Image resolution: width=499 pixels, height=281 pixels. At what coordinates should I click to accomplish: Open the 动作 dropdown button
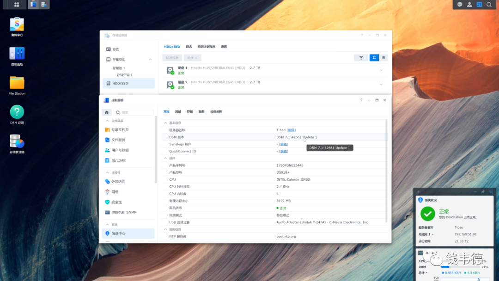(x=192, y=58)
